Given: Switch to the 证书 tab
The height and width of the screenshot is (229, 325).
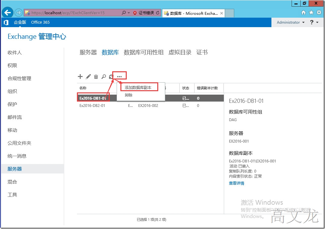Looking at the screenshot, I should pyautogui.click(x=202, y=52).
